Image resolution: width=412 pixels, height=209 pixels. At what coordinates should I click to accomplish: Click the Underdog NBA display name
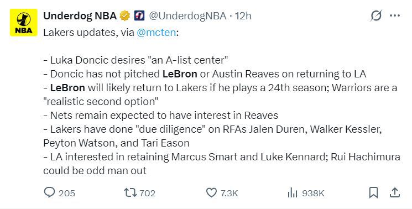pyautogui.click(x=80, y=16)
